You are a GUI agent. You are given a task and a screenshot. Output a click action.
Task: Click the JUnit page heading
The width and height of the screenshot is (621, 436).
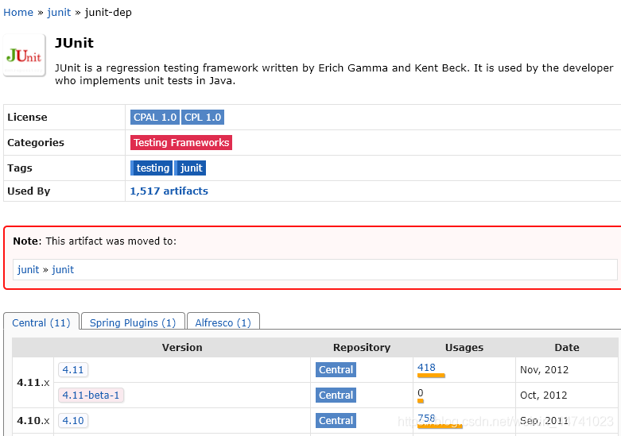[x=74, y=43]
